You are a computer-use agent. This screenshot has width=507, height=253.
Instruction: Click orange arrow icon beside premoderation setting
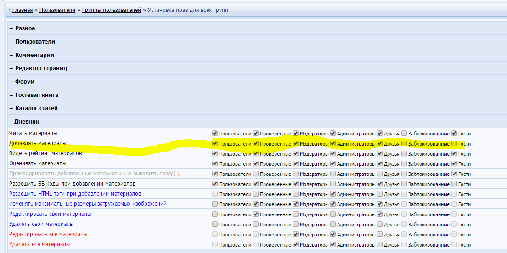point(179,174)
